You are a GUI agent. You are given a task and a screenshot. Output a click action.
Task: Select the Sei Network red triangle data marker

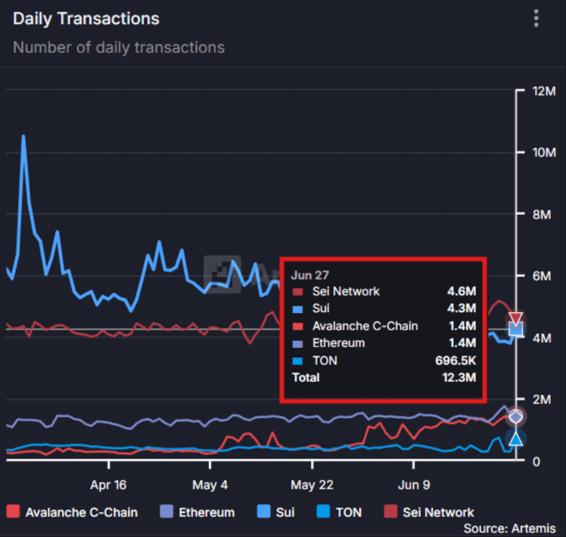point(516,318)
